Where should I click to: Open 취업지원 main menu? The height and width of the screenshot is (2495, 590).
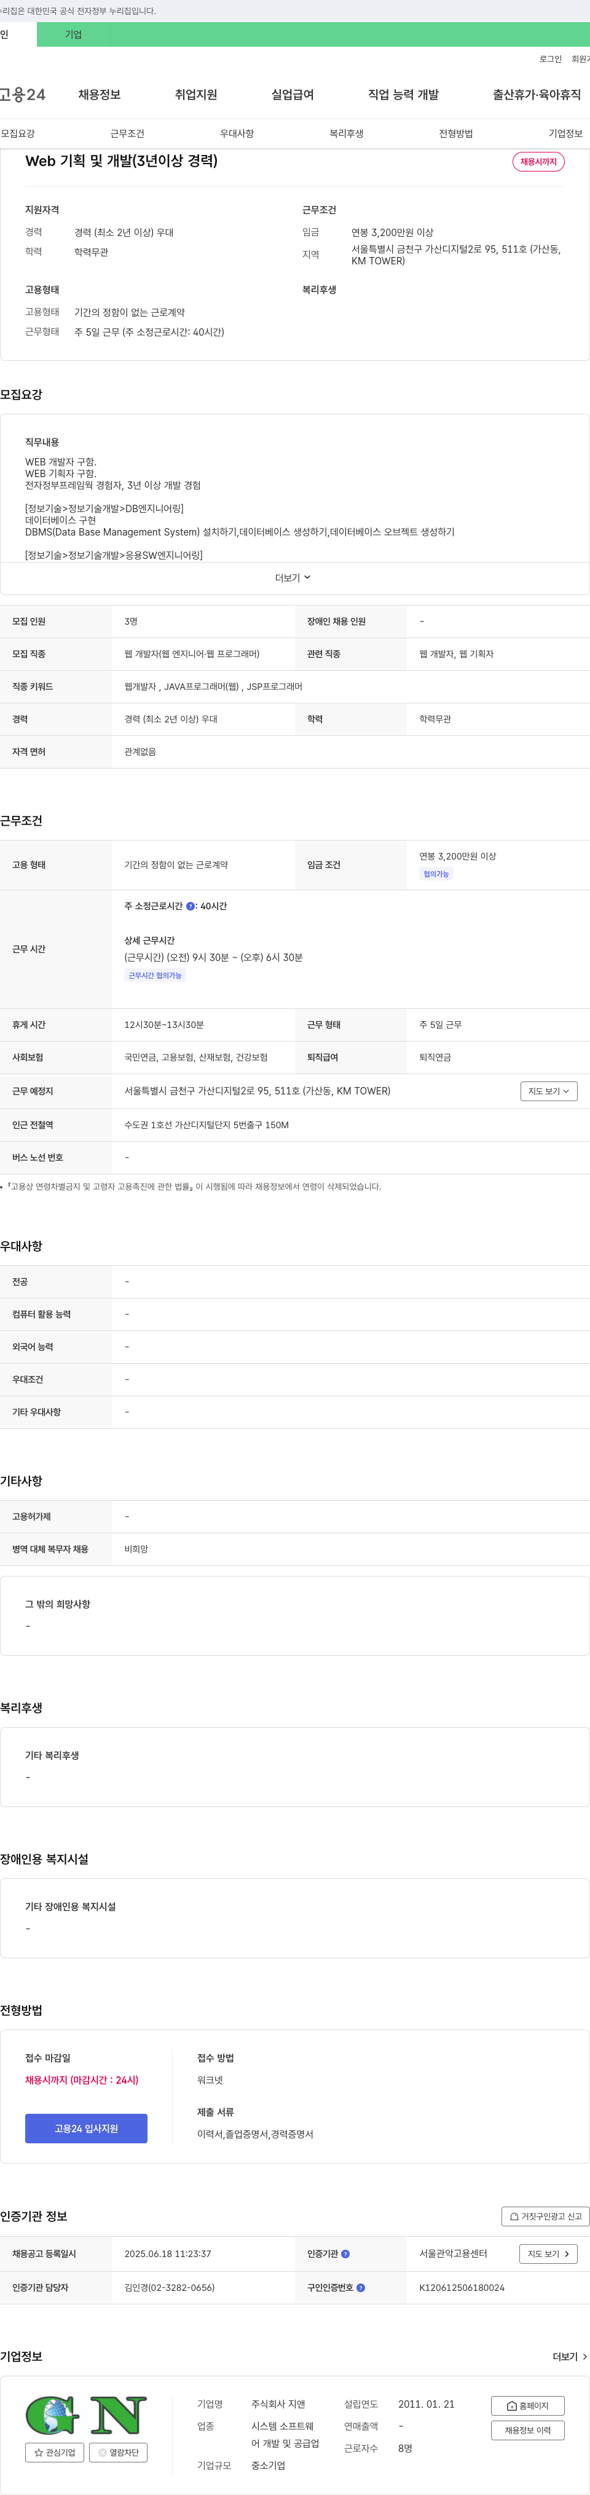[195, 94]
